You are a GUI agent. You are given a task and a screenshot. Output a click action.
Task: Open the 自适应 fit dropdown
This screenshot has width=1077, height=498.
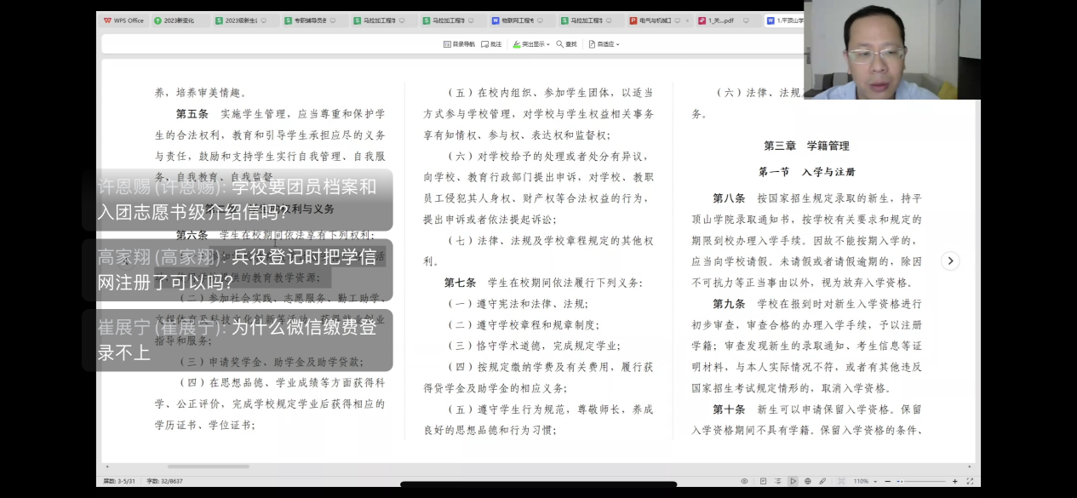[x=604, y=43]
